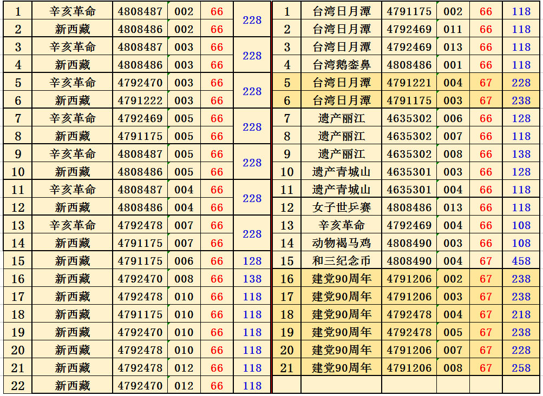Click 建党90周年 cell in right row 21

342,368
